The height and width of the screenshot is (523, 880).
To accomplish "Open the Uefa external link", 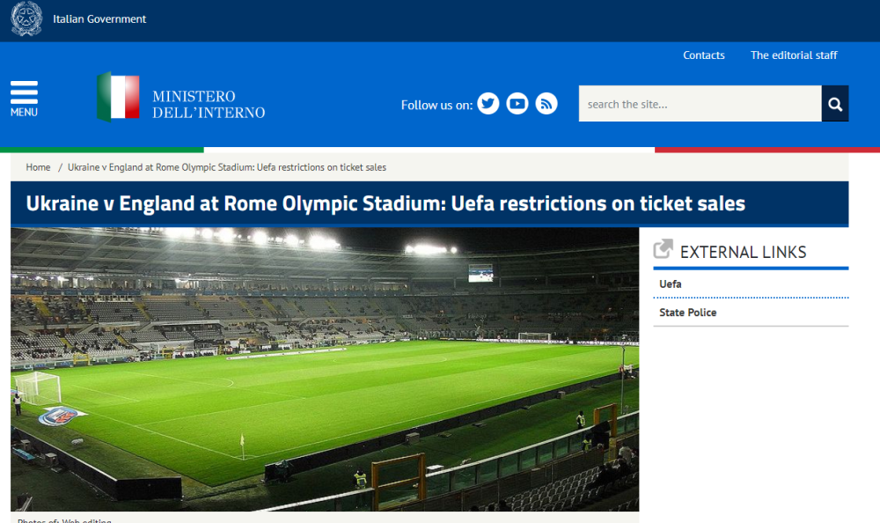I will pyautogui.click(x=671, y=284).
